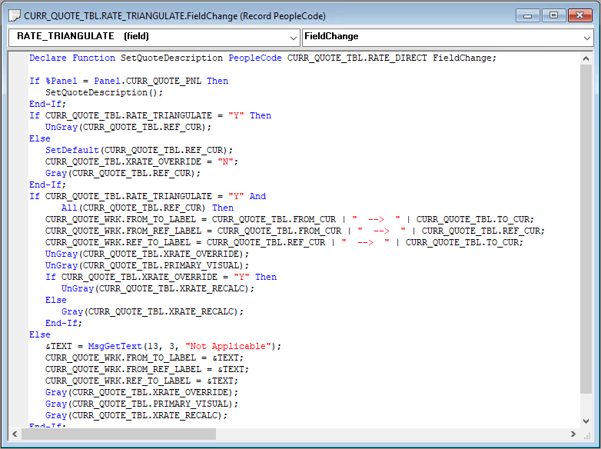Click If XRATE_OVERRIDE = "Y" Then line

pyautogui.click(x=161, y=277)
